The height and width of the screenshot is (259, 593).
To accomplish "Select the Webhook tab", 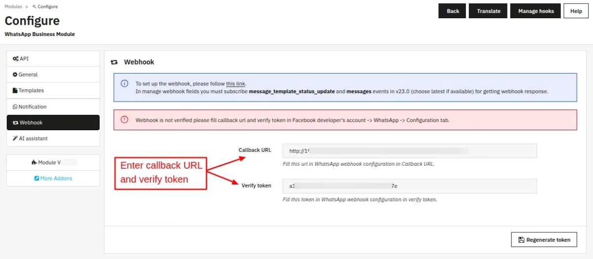I will coord(53,122).
